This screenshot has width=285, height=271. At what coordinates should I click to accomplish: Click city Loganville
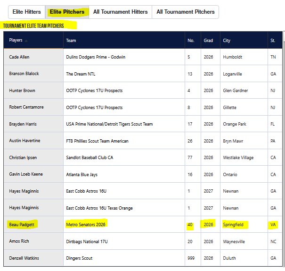click(232, 74)
